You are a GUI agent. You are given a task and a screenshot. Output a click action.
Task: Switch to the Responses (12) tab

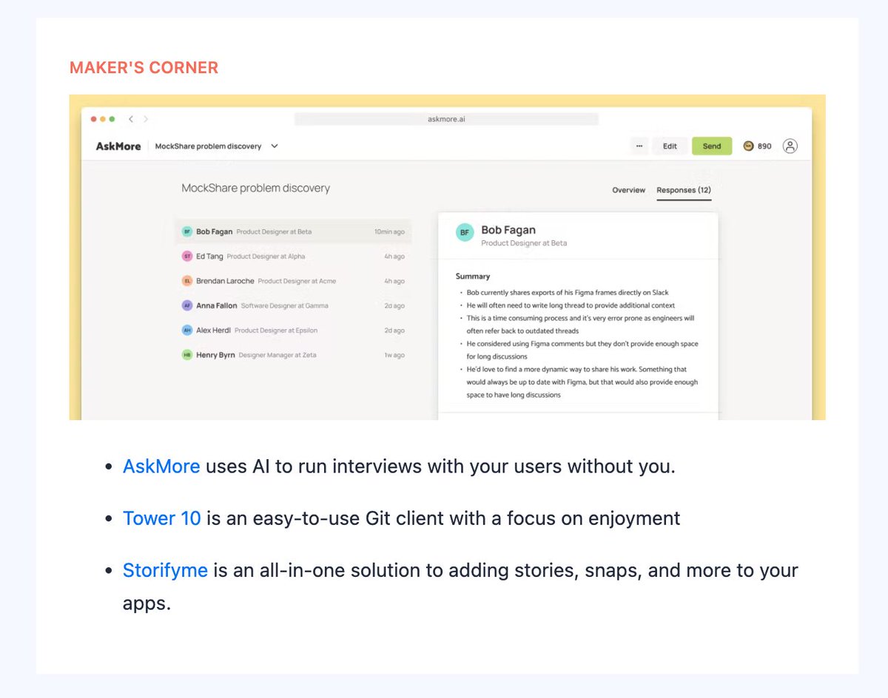(684, 190)
